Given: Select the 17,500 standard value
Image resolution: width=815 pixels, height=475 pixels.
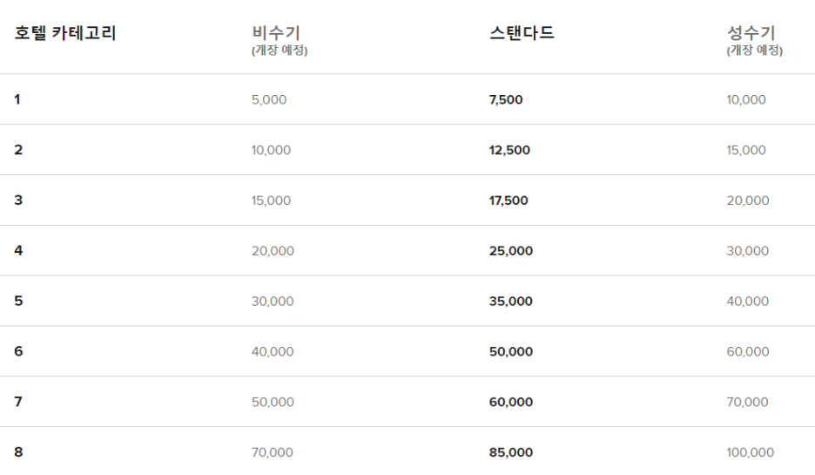Looking at the screenshot, I should tap(509, 201).
